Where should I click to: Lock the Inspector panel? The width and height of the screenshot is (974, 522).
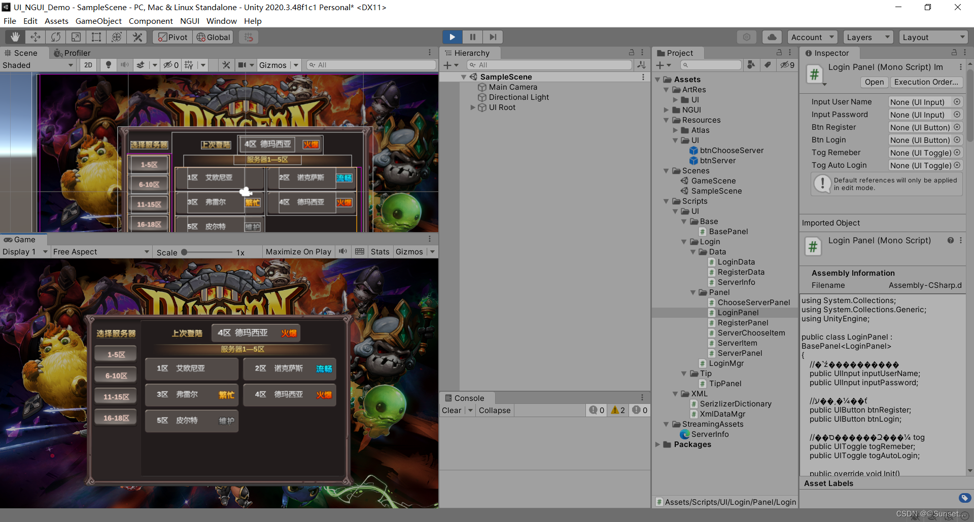click(x=954, y=53)
